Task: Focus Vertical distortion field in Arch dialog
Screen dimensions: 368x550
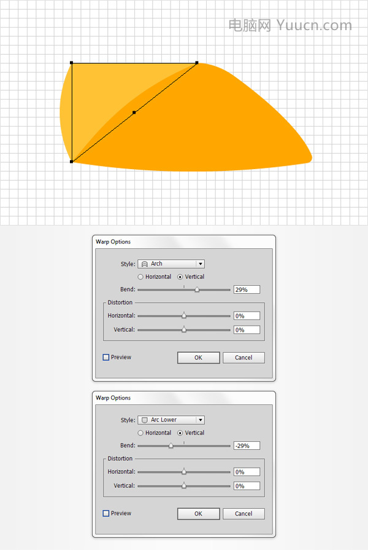Action: (247, 330)
